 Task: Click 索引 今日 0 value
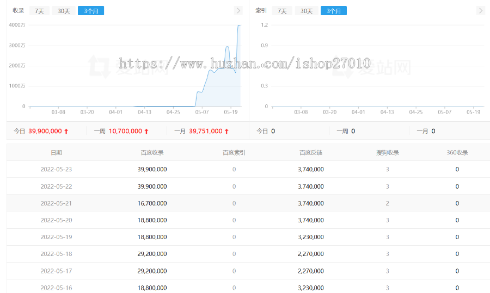[x=273, y=132]
